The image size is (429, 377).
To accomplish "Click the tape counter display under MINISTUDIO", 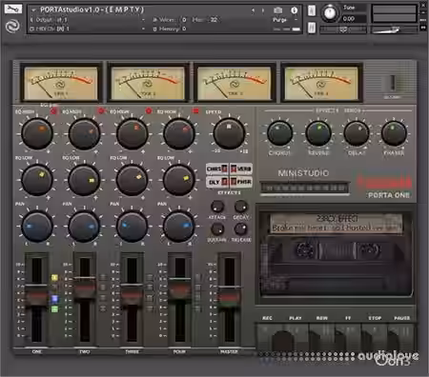I will tap(304, 188).
